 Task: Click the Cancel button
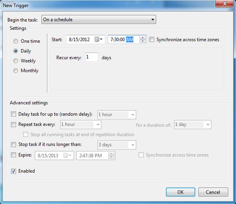coord(213,192)
